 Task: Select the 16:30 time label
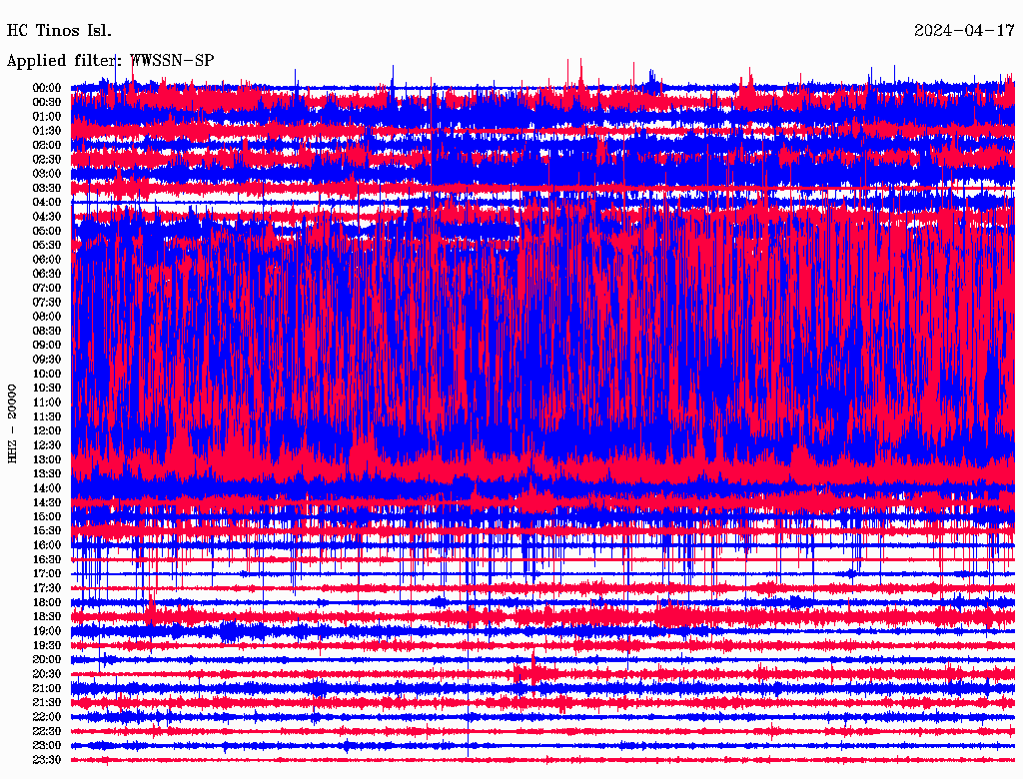(47, 560)
